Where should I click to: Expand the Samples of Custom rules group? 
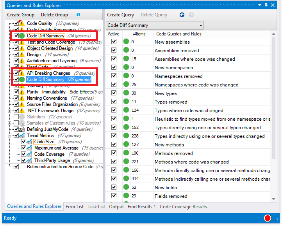coord(9,123)
